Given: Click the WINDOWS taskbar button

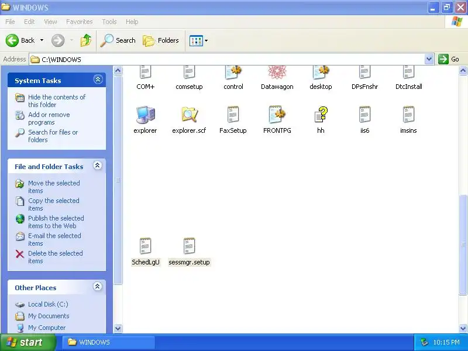Looking at the screenshot, I should coord(109,342).
